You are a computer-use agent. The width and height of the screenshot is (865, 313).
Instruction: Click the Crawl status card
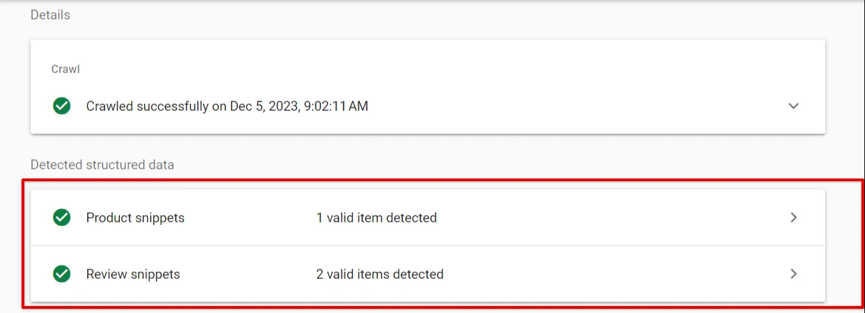tap(428, 86)
